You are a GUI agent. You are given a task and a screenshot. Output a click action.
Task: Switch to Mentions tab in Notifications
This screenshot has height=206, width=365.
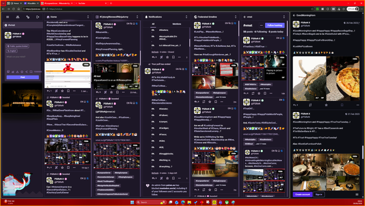click(177, 24)
